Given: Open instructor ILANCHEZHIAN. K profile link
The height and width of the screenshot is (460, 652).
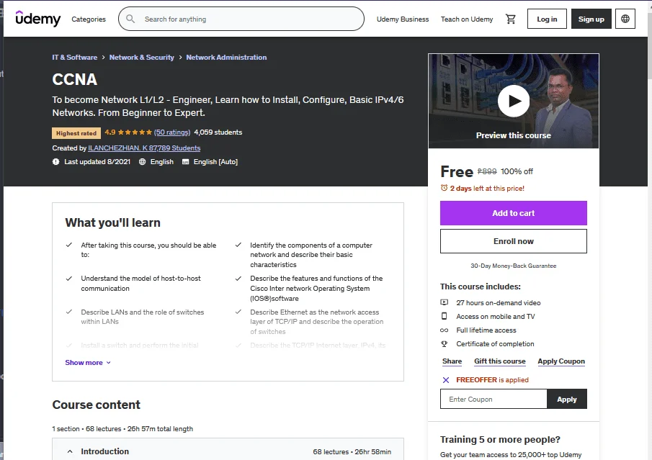Looking at the screenshot, I should [144, 148].
